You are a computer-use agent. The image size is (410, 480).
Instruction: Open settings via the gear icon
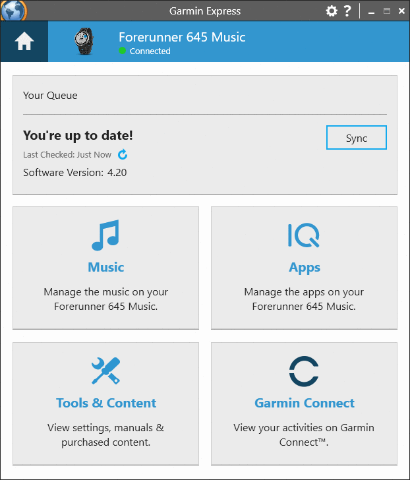332,11
